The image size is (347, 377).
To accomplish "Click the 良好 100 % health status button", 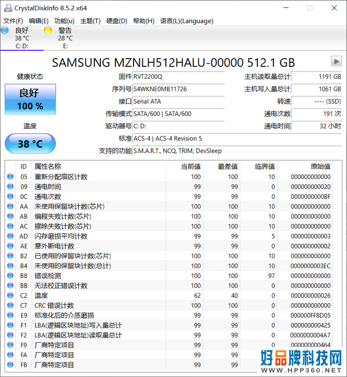I will pos(30,99).
